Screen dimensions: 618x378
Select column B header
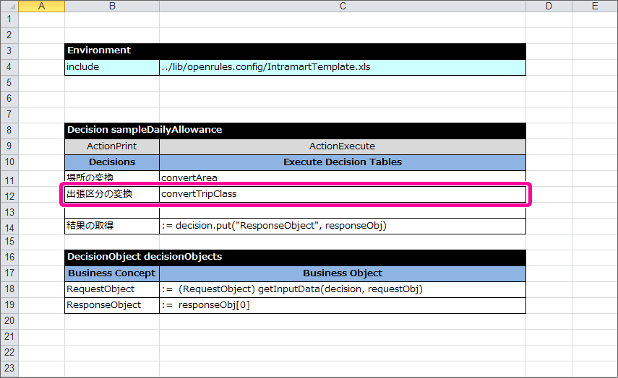tap(112, 6)
